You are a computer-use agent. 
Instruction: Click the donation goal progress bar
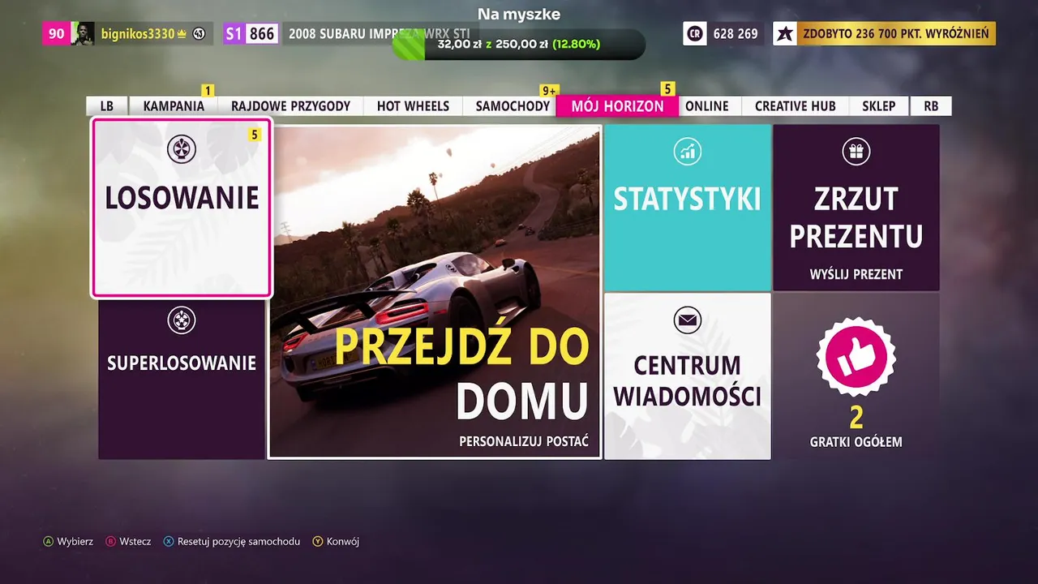[519, 45]
